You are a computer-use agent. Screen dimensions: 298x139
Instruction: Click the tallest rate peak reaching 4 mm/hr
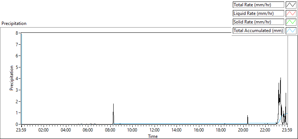(x=280, y=78)
